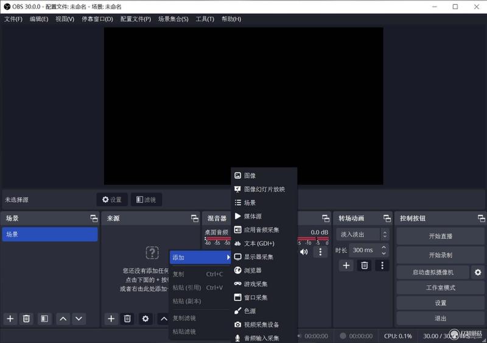The image size is (487, 343).
Task: Open the 配置文件(P) menu
Action: point(135,19)
